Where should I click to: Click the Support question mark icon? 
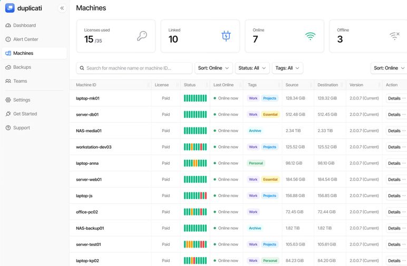coord(8,128)
